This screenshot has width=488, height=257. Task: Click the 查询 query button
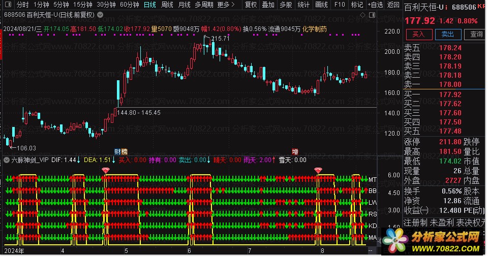475,34
